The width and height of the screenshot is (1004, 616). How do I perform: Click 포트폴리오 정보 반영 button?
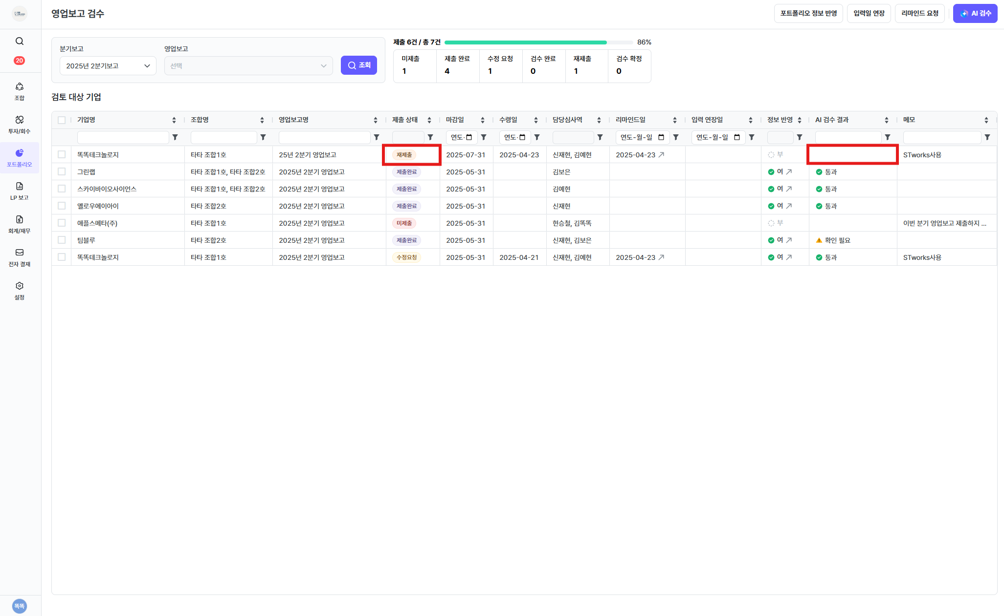[808, 14]
